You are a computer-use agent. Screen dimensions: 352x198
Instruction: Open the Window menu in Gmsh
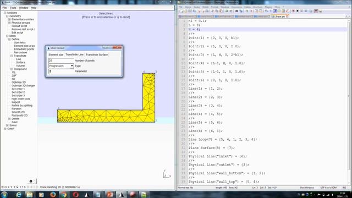(24, 8)
